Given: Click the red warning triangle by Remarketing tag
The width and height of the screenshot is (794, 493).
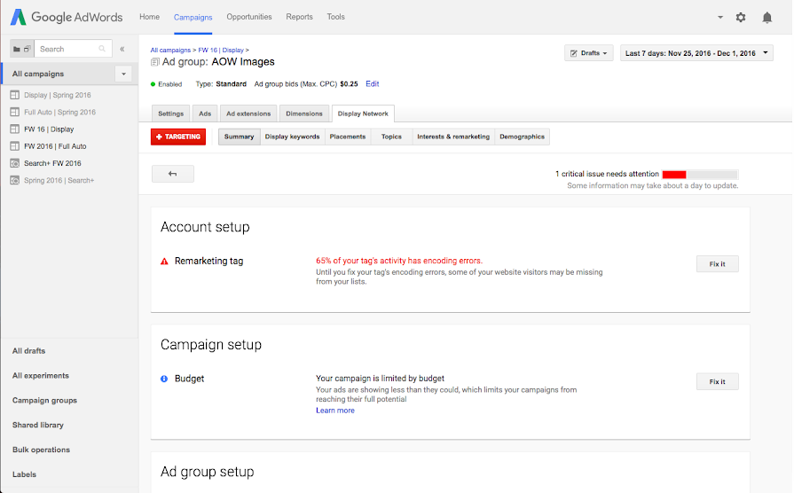Looking at the screenshot, I should point(164,262).
